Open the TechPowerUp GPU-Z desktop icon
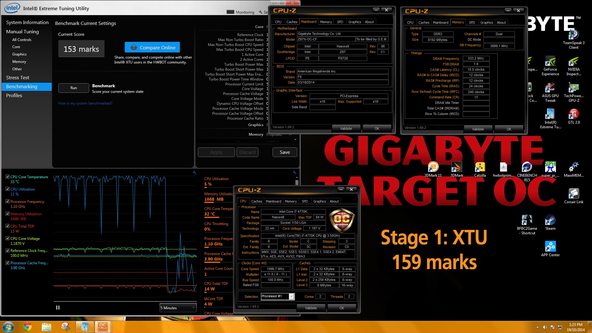 click(x=573, y=92)
